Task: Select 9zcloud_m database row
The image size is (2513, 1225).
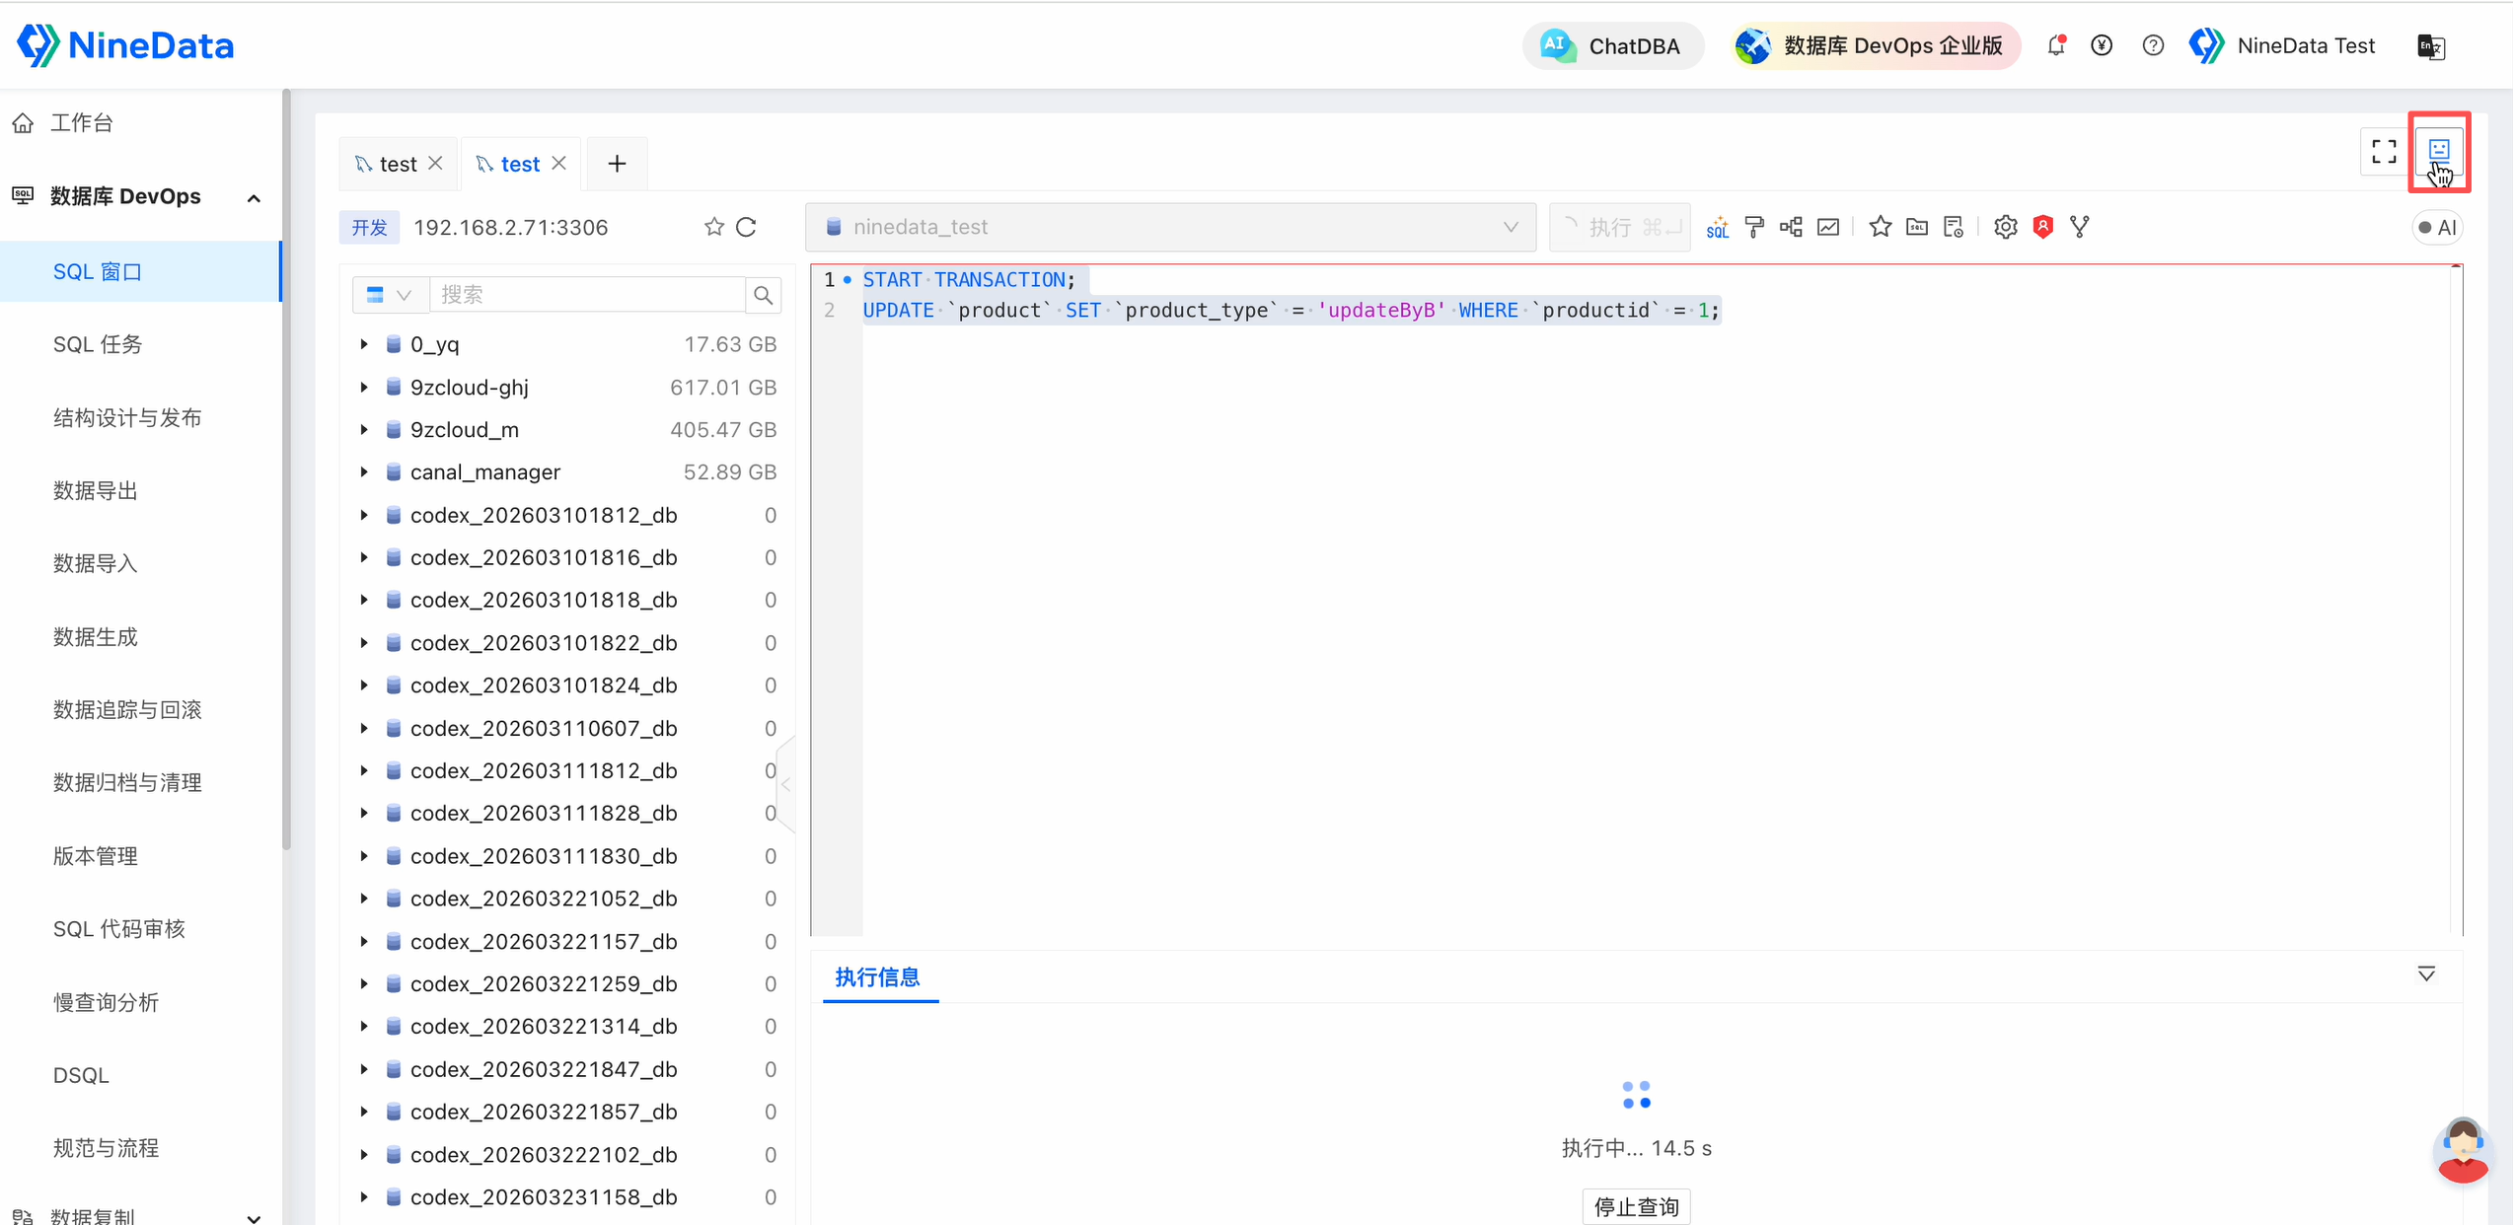Action: coord(567,429)
